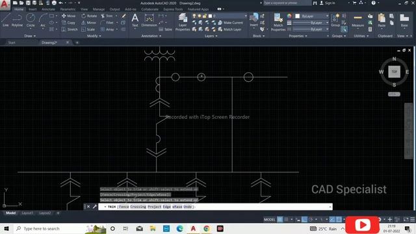Expand the Annotation panel
This screenshot has height=234, width=416.
tap(151, 36)
